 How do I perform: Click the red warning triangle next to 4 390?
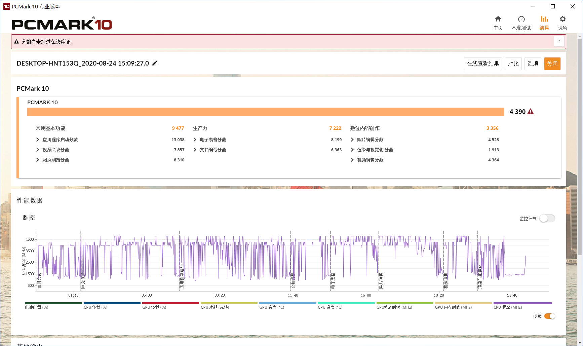point(531,112)
